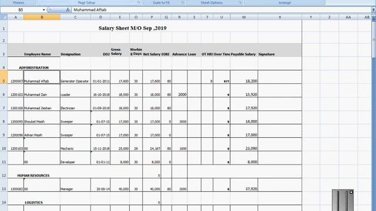
Task: Select column O header
Action: coord(136,17)
